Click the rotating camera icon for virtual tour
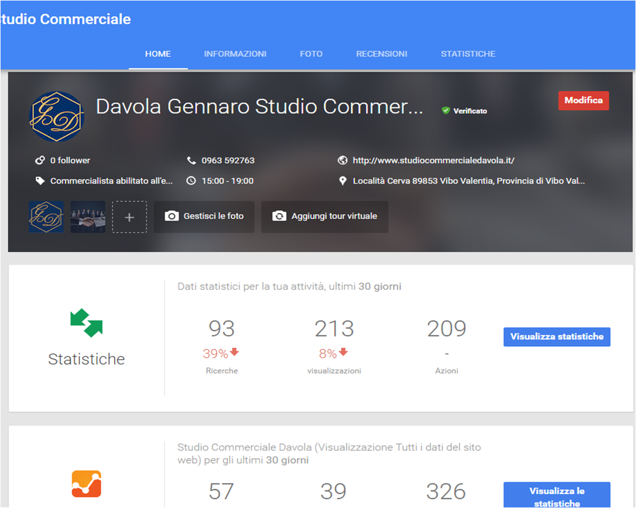The height and width of the screenshot is (508, 636). pyautogui.click(x=279, y=216)
